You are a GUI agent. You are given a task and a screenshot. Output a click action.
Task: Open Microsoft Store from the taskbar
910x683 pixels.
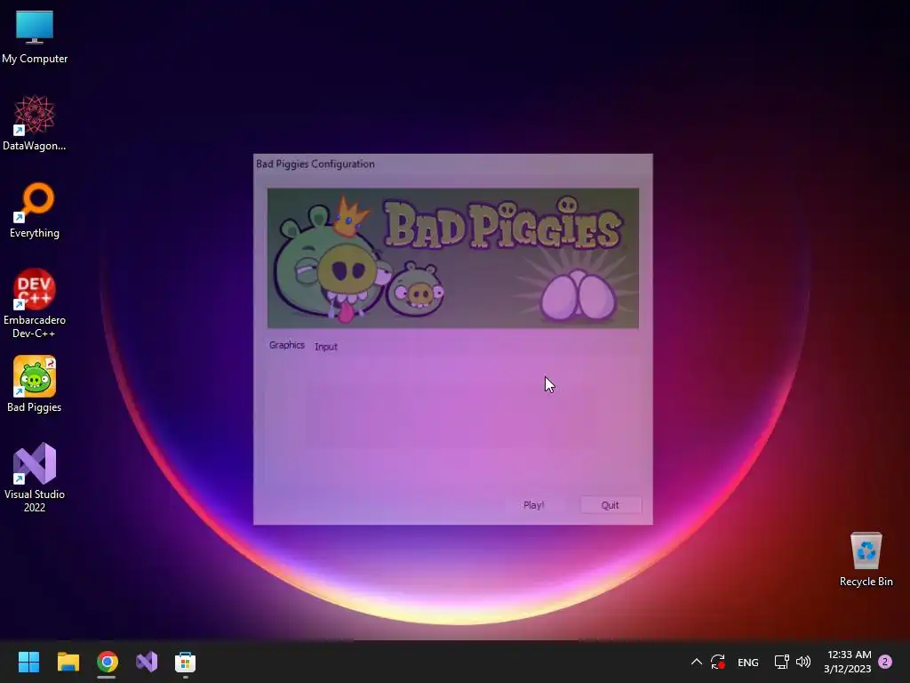185,662
